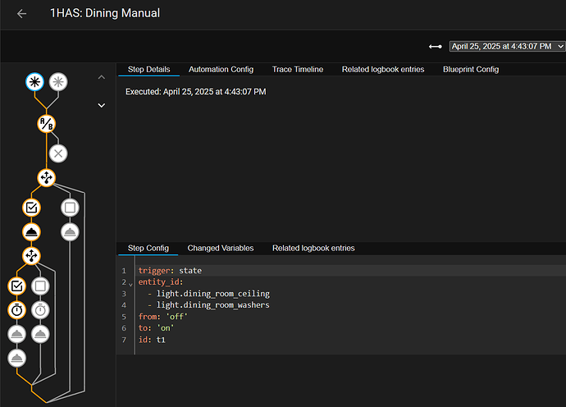Select the orange action node above second choose node
This screenshot has height=407, width=566.
coord(31,232)
